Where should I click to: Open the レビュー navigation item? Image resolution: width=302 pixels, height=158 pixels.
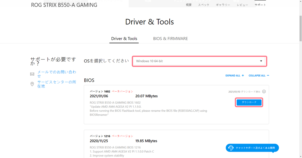point(242,5)
